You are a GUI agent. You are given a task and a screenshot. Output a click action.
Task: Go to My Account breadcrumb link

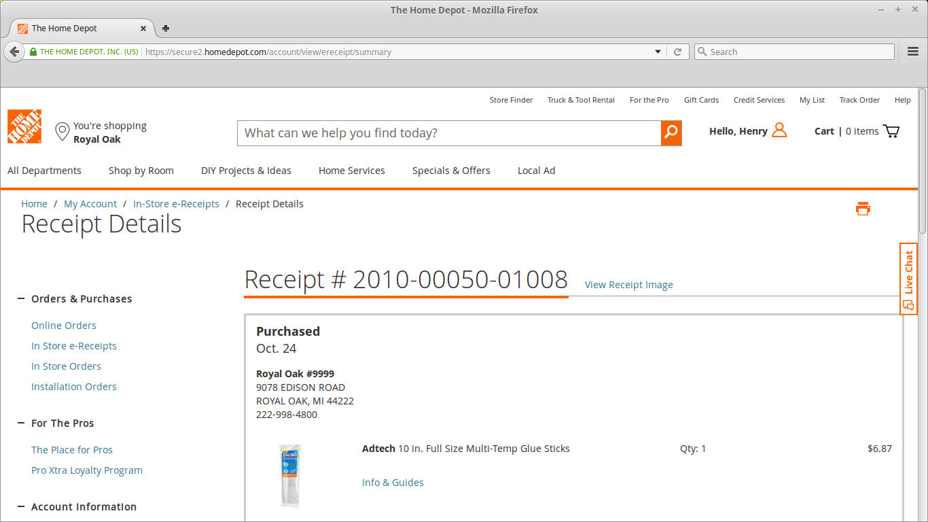(x=90, y=204)
